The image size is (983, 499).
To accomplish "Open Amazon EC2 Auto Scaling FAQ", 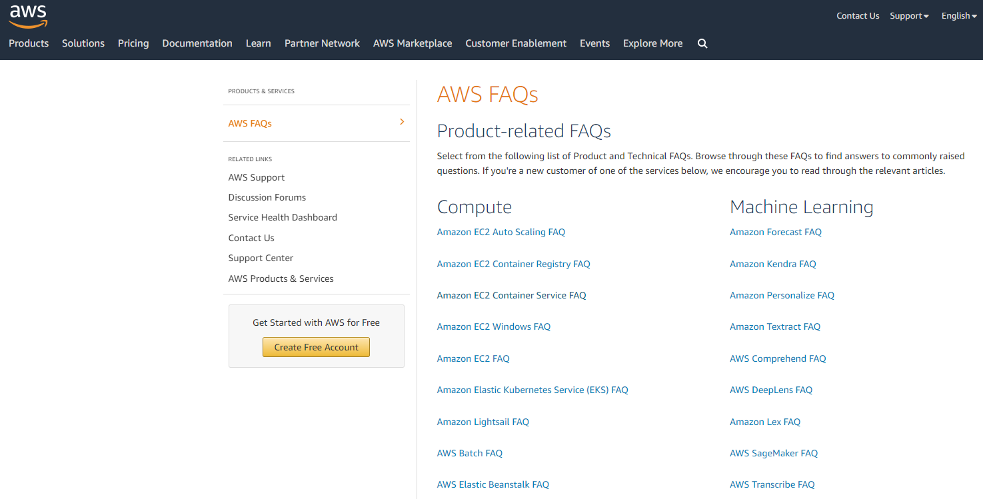I will (501, 232).
